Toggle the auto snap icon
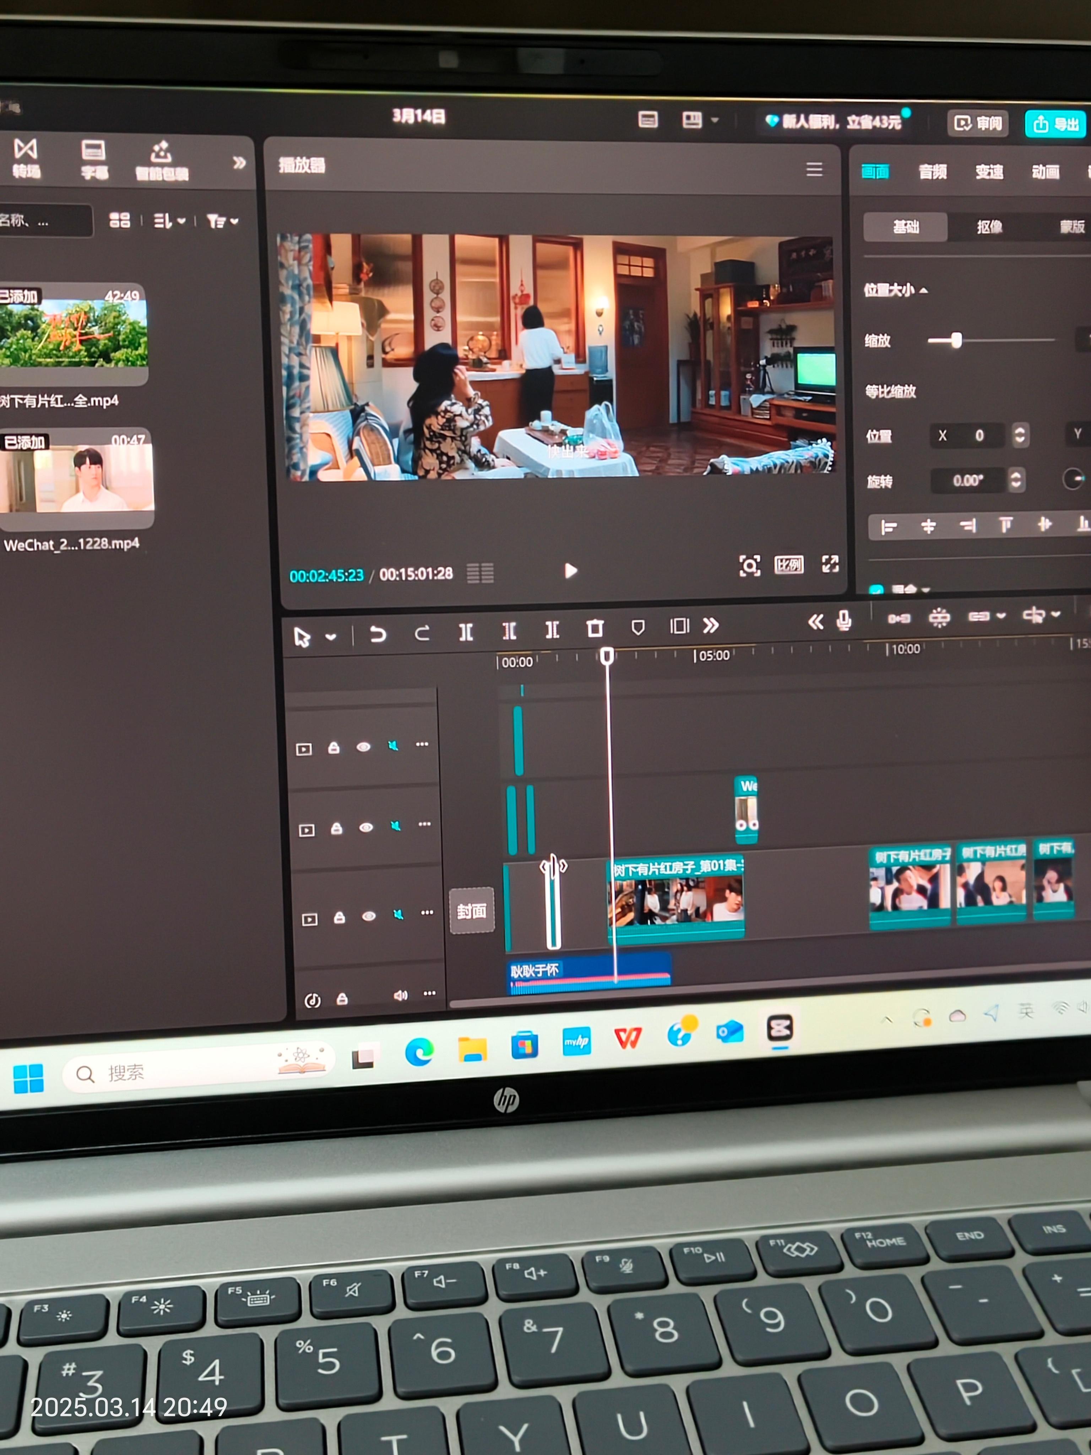Image resolution: width=1091 pixels, height=1455 pixels. [939, 617]
